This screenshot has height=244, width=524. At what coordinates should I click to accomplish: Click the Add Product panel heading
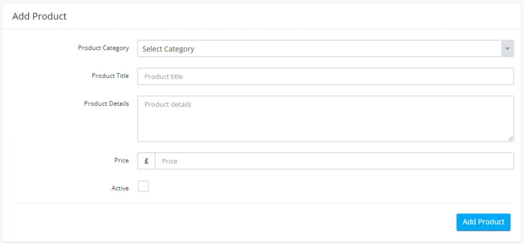[x=40, y=16]
